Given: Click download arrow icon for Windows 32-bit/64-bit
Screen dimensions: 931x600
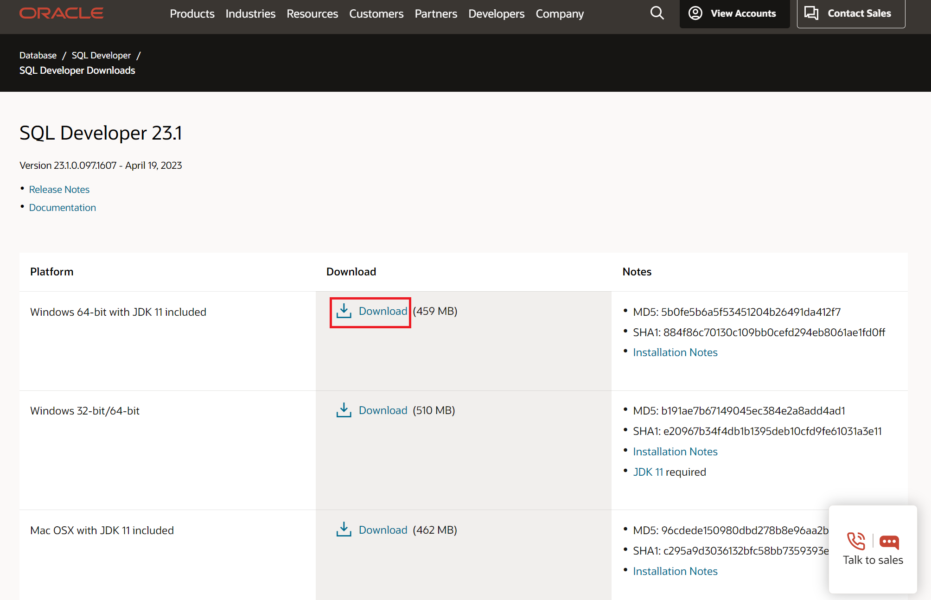Looking at the screenshot, I should coord(344,410).
